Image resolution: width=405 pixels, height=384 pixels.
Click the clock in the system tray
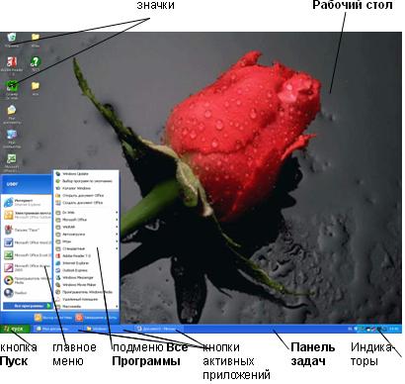tap(394, 329)
